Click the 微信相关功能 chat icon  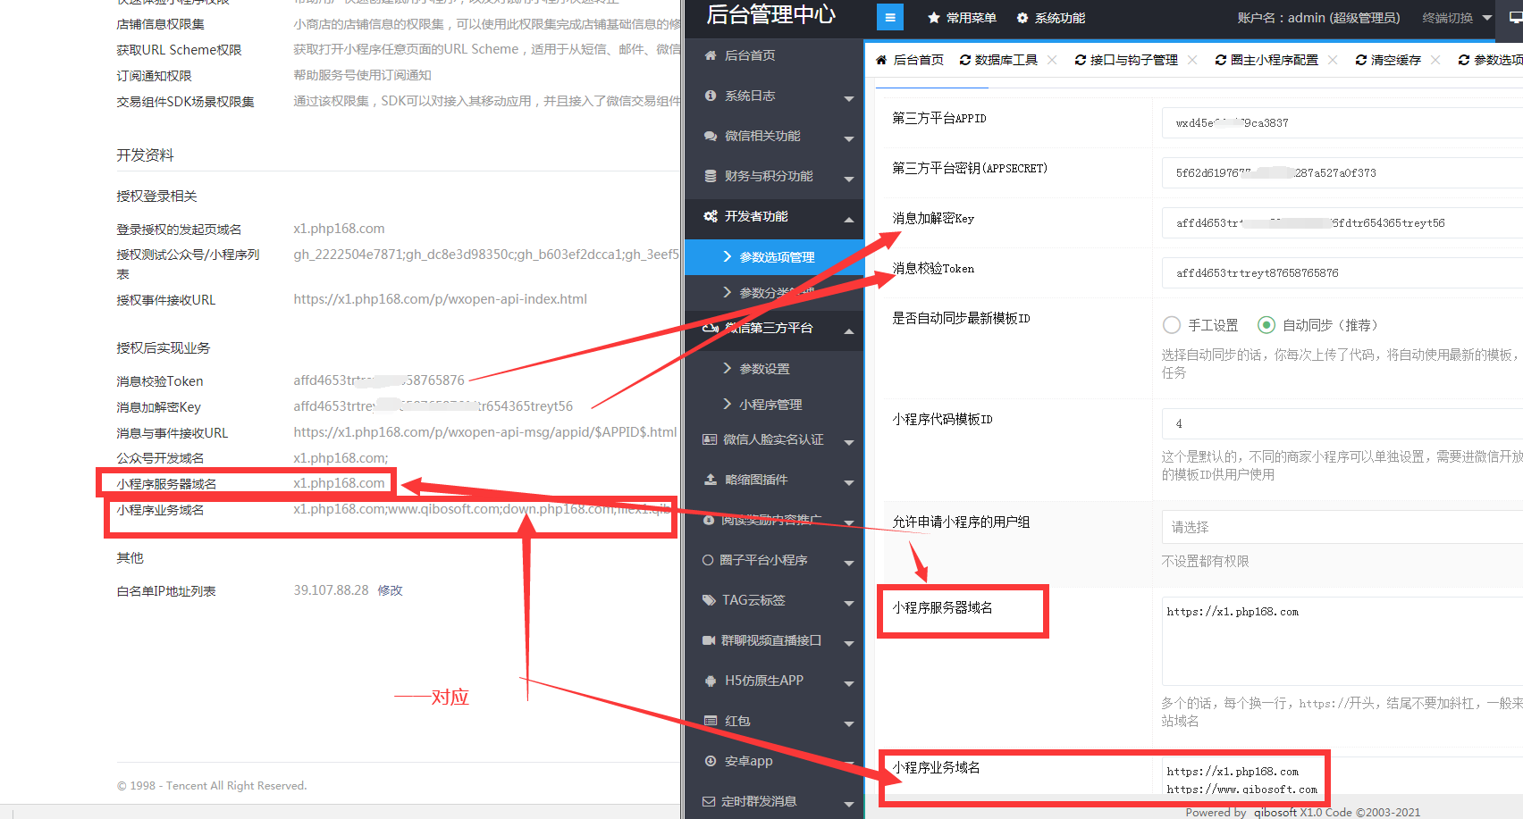point(711,136)
